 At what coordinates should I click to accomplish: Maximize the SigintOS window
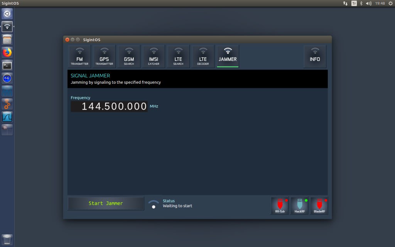78,40
